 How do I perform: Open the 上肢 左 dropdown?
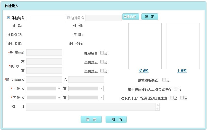[x=44, y=89]
